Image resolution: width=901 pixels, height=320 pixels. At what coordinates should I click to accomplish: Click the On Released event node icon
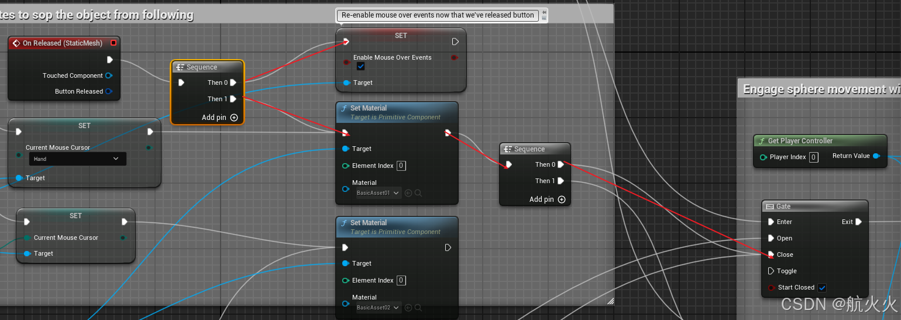(16, 43)
